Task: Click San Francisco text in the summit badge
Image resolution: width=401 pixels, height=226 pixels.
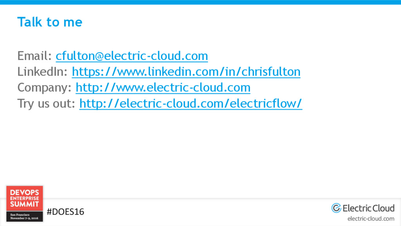Action: [20, 215]
